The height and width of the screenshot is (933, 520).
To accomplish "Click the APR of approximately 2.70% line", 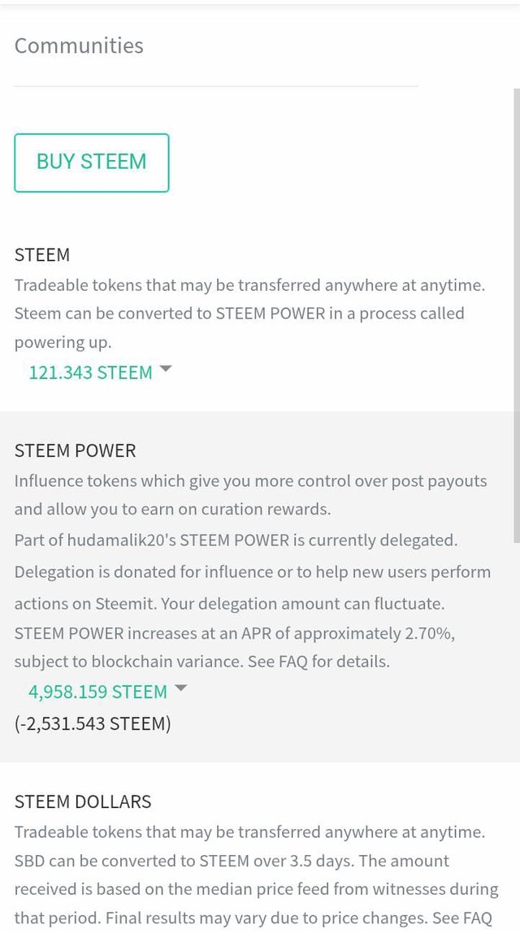I will coord(235,633).
